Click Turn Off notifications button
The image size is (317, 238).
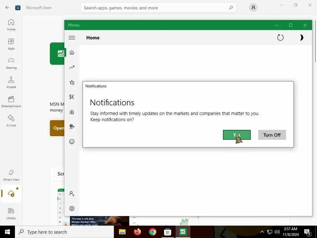pyautogui.click(x=272, y=135)
